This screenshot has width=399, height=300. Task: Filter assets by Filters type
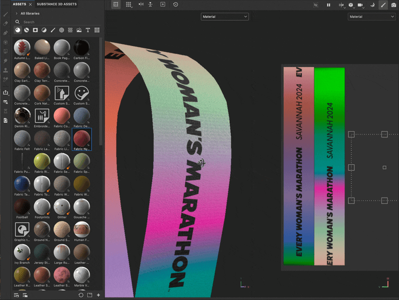tap(44, 30)
